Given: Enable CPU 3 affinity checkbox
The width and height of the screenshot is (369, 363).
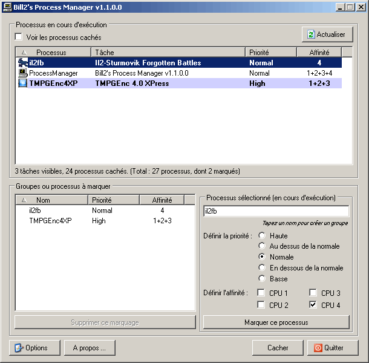Looking at the screenshot, I should coord(313,293).
